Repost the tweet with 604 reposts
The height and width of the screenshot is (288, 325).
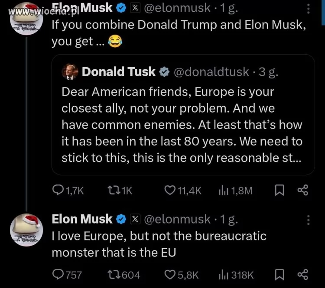point(113,274)
